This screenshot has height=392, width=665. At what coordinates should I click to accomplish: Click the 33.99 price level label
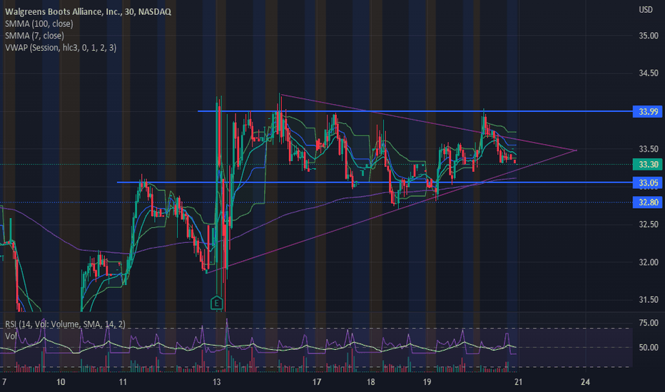[648, 111]
